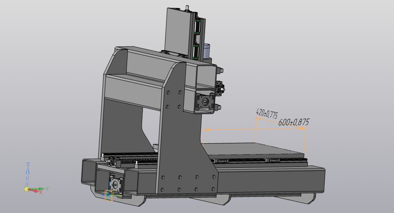This screenshot has width=394, height=213.
Task: Select the model origin coordinate planes marker
Action: (x=109, y=195)
